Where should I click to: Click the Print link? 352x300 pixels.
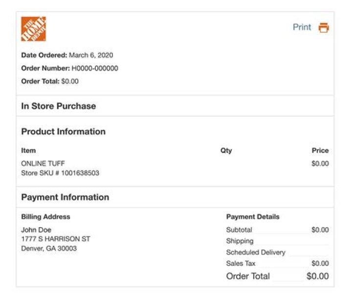point(302,27)
